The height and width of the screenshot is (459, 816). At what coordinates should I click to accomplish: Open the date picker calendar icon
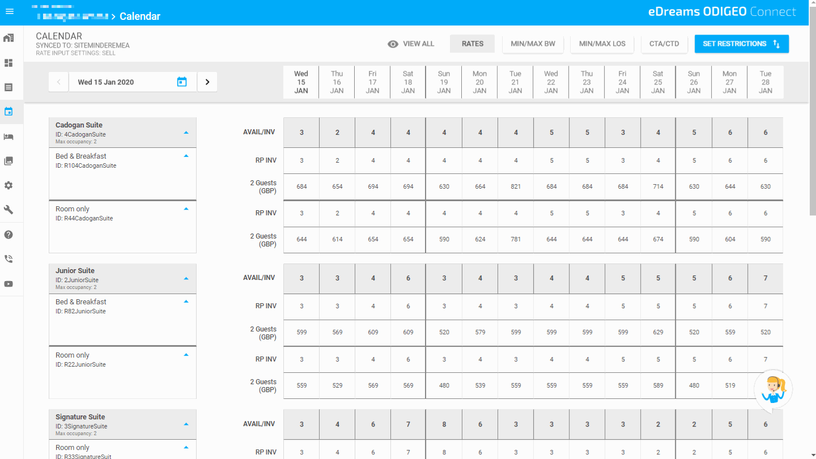click(x=182, y=82)
